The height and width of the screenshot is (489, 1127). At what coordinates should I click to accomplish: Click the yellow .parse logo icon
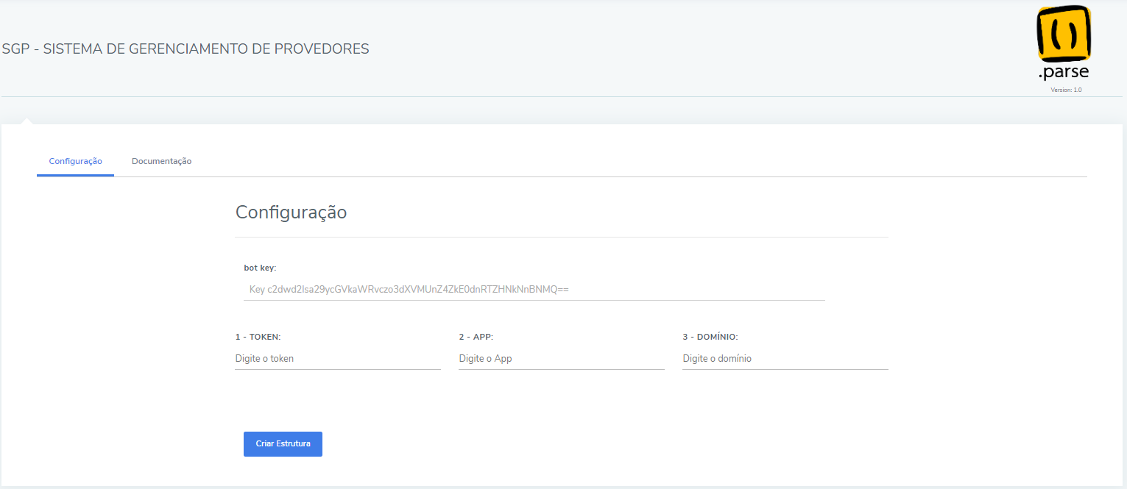(x=1064, y=34)
